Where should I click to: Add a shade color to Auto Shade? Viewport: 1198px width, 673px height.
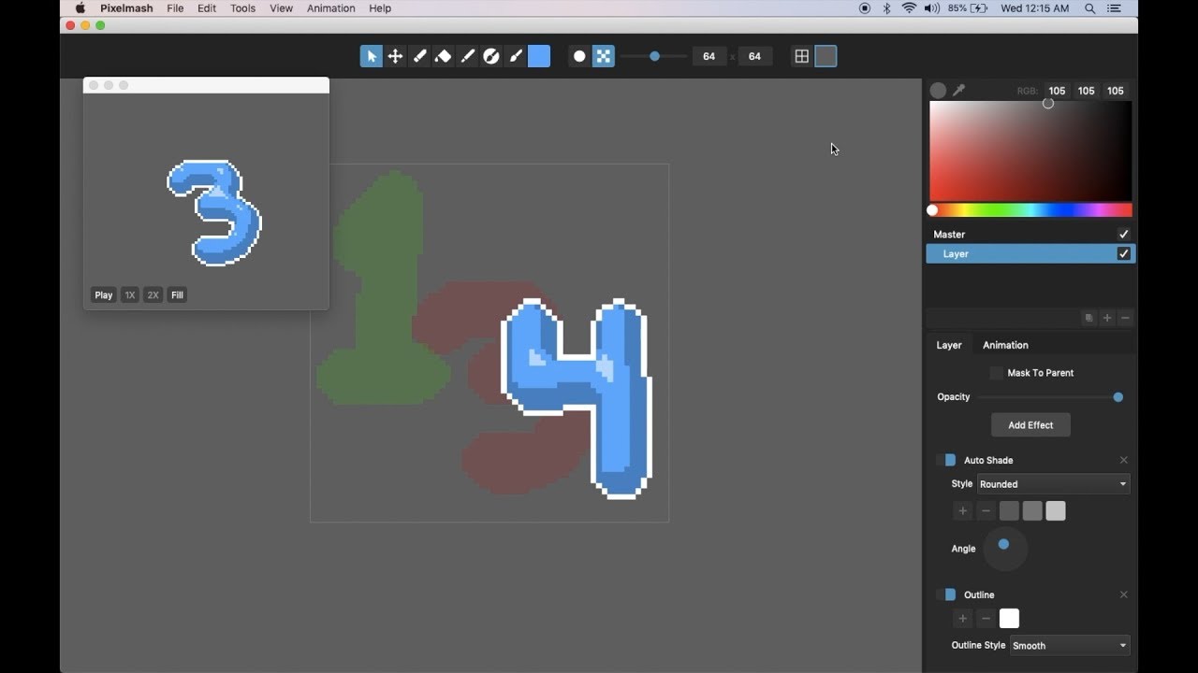tap(962, 511)
